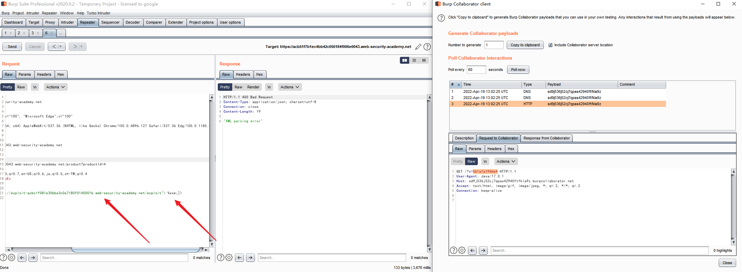Screen dimensions: 742x272
Task: Switch response sub-view to Raw mode
Action: 238,87
